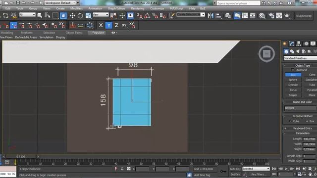Toggle the Auto Key mode
This screenshot has width=317, height=178.
coord(235,169)
